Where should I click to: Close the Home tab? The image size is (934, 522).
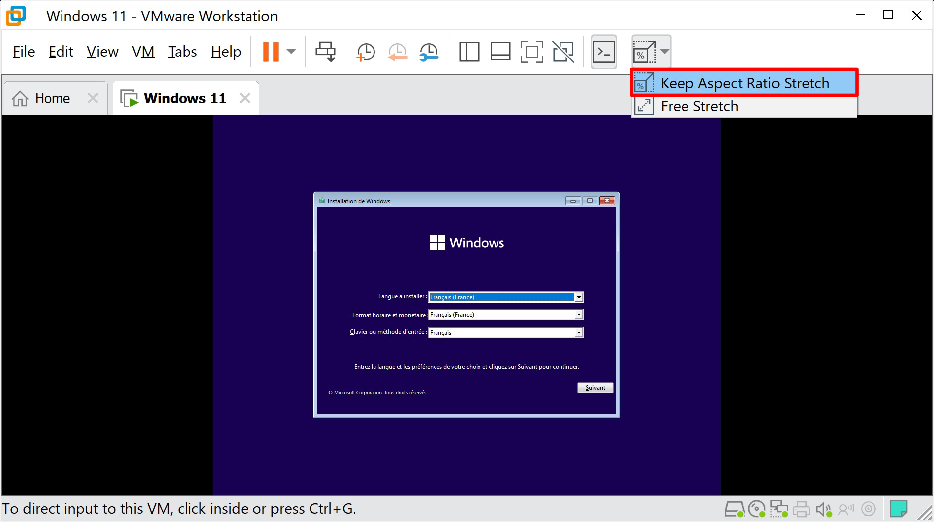pyautogui.click(x=93, y=98)
